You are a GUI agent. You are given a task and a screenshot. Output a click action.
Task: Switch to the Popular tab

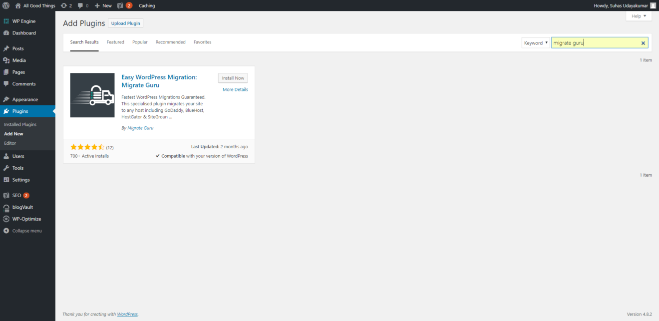[140, 42]
